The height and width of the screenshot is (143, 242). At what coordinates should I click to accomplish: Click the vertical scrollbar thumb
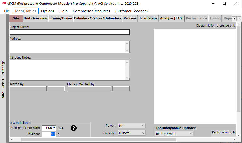238,69
